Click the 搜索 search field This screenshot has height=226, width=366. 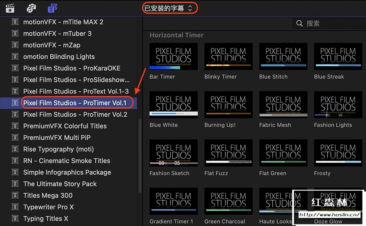click(329, 23)
